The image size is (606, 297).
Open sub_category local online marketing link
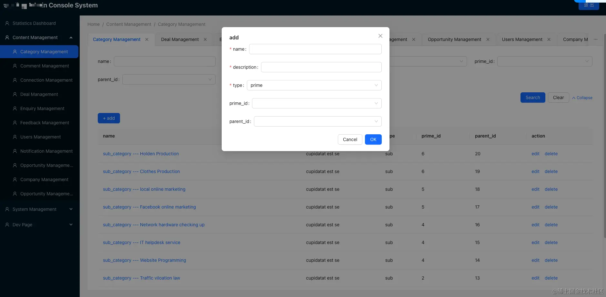tap(144, 189)
